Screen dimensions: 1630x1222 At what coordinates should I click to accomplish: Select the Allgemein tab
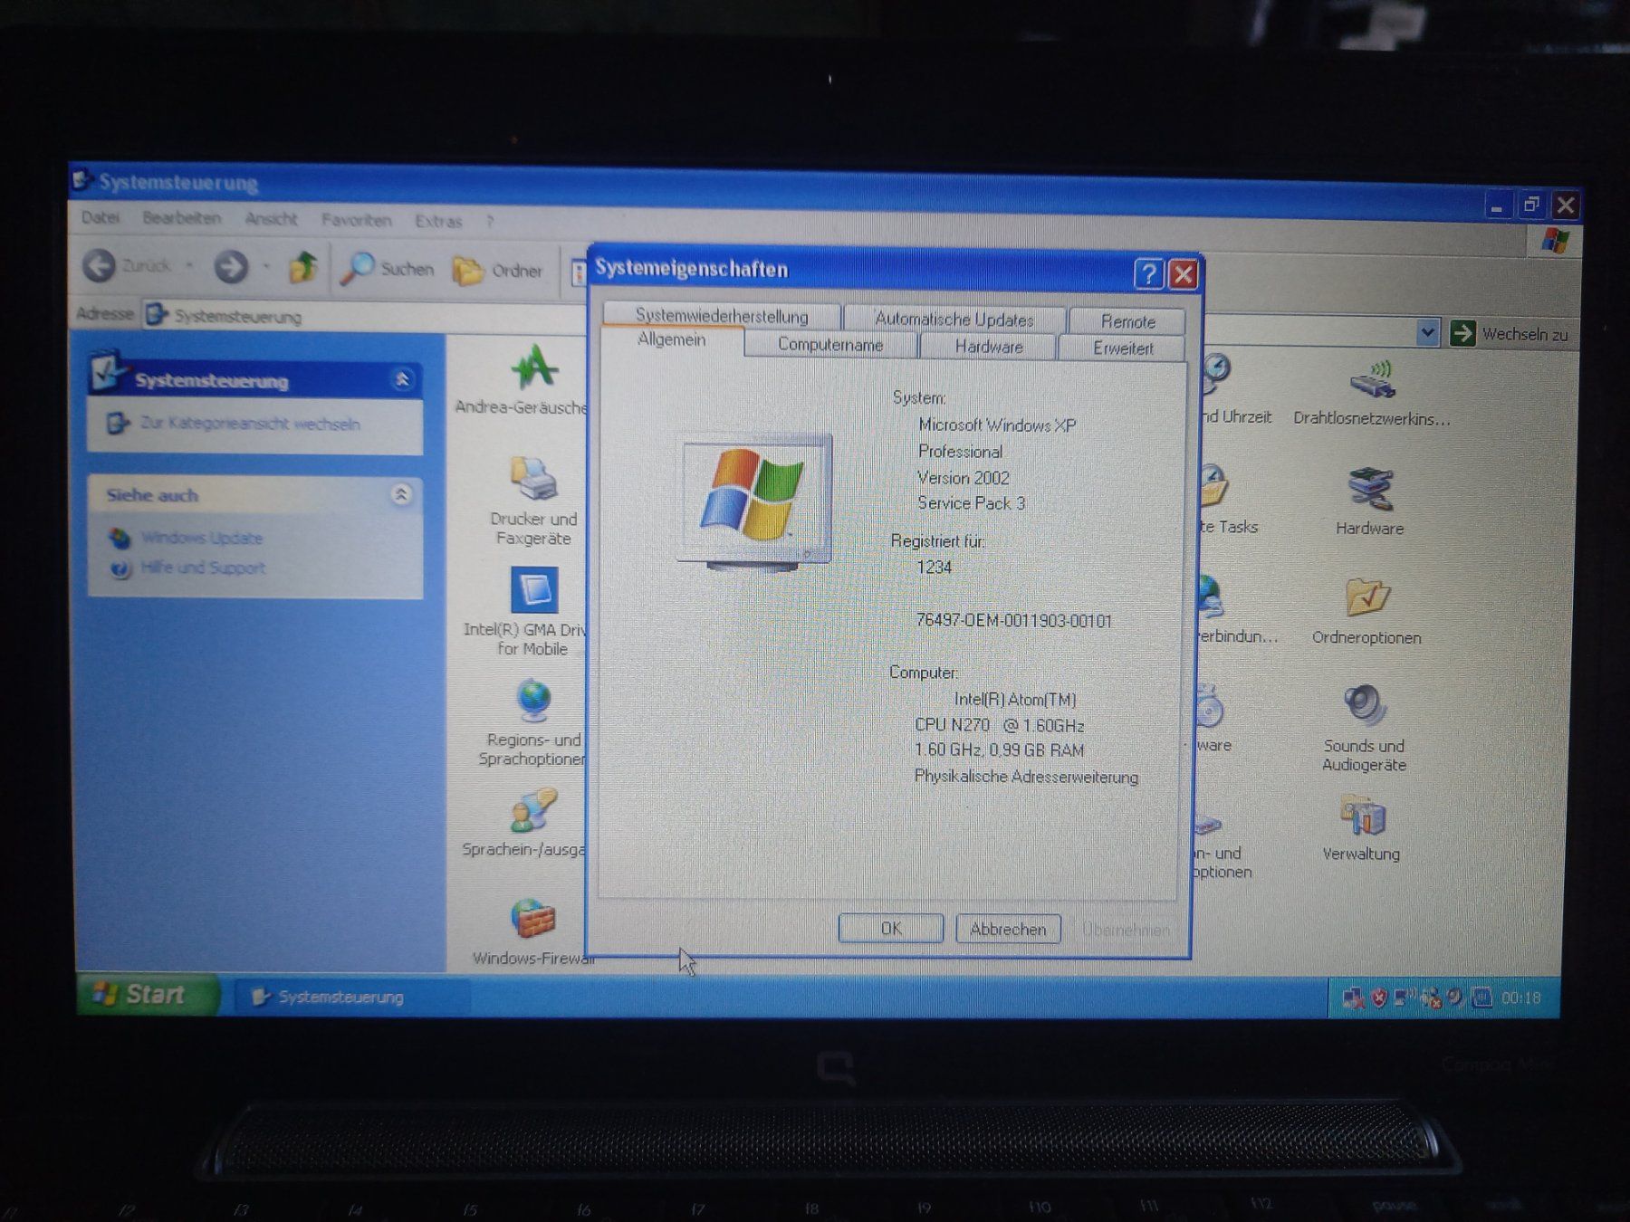click(x=671, y=339)
